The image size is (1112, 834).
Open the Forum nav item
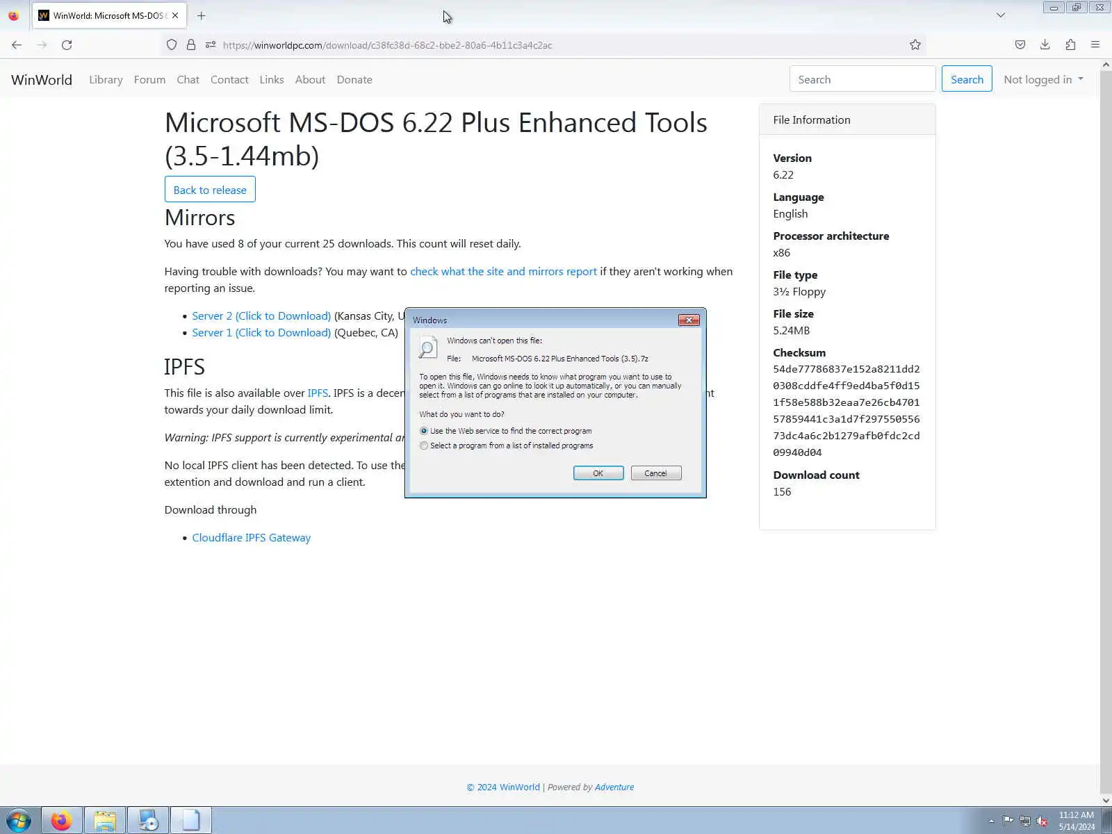149,80
